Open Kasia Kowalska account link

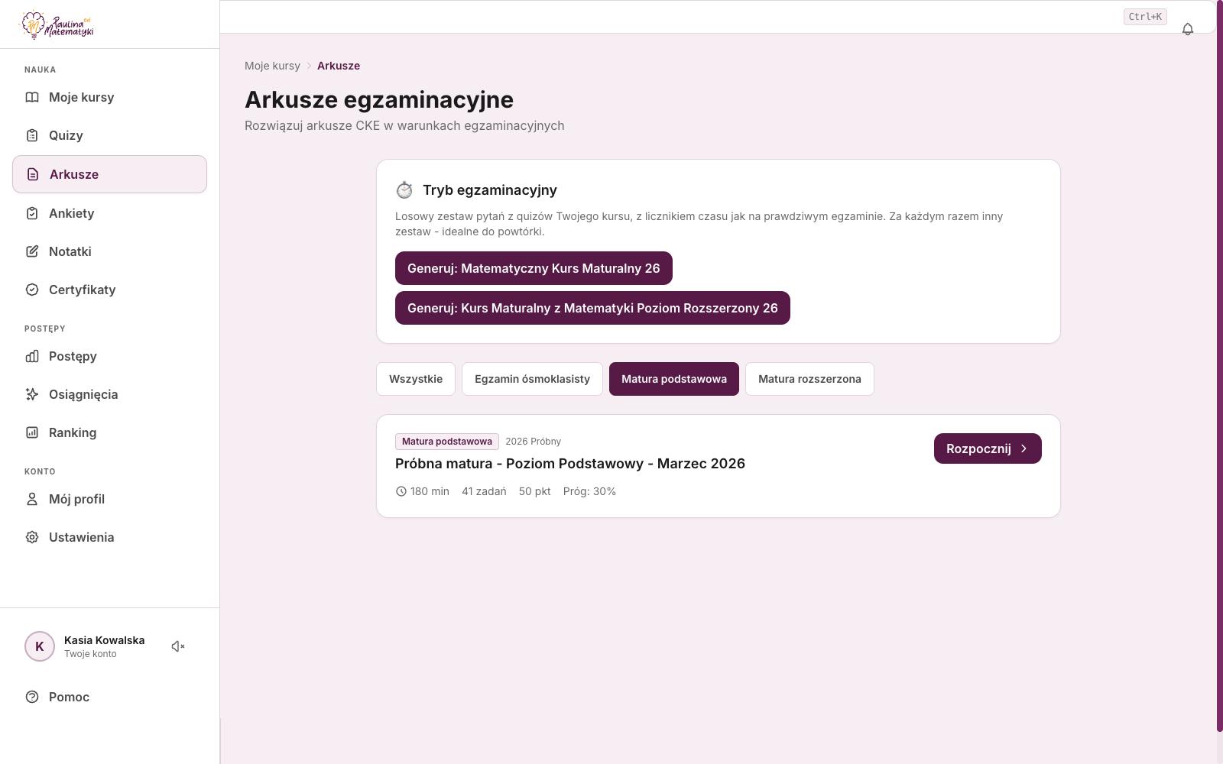(x=104, y=646)
